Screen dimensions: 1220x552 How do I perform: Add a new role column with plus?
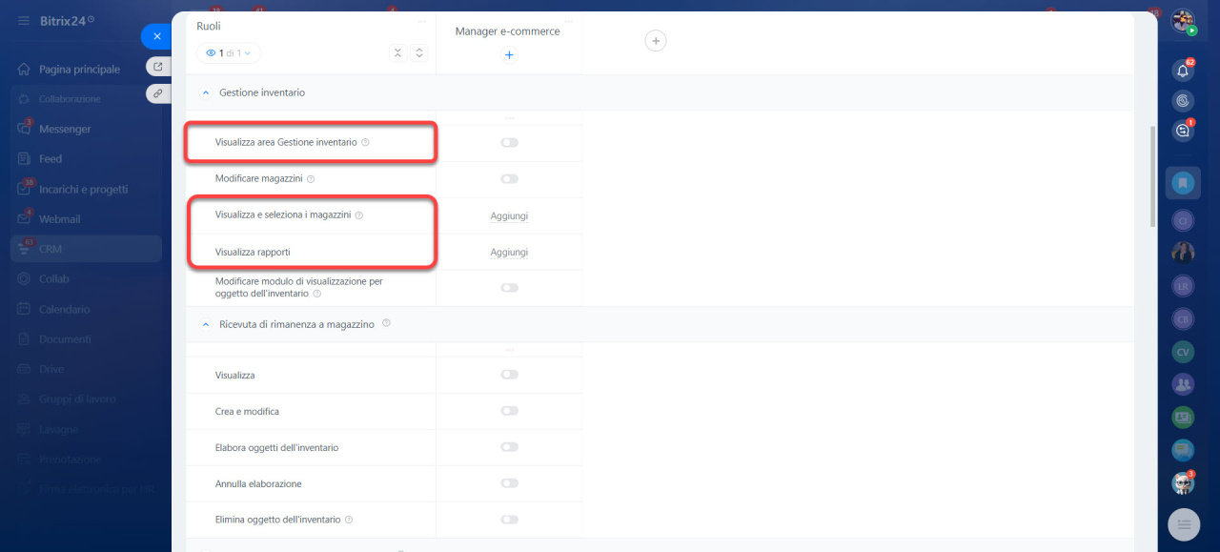point(656,40)
